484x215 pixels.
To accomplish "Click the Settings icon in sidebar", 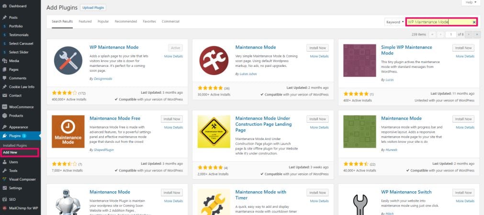I will pos(4,188).
